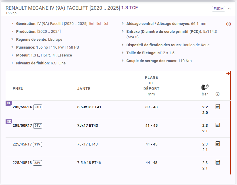
Task: Expand the Entraxe (PCD) detail chevron
Action: point(122,32)
